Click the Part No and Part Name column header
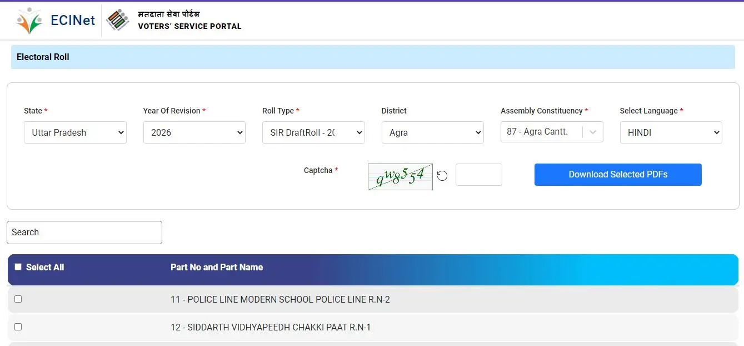The height and width of the screenshot is (346, 744). [x=216, y=267]
